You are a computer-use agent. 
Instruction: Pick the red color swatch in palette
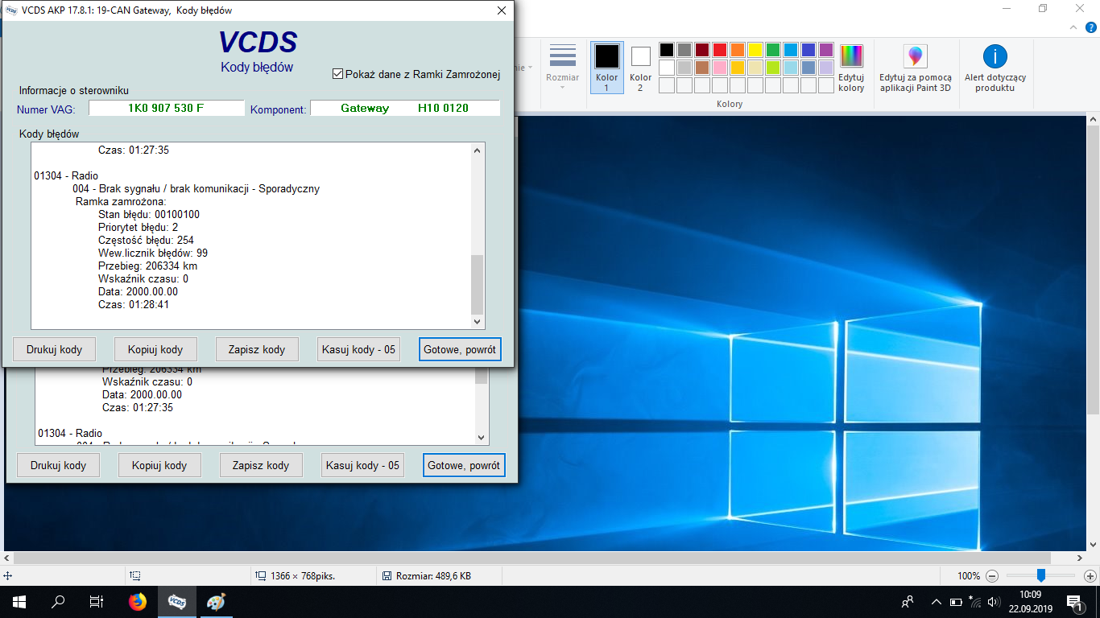tap(719, 50)
